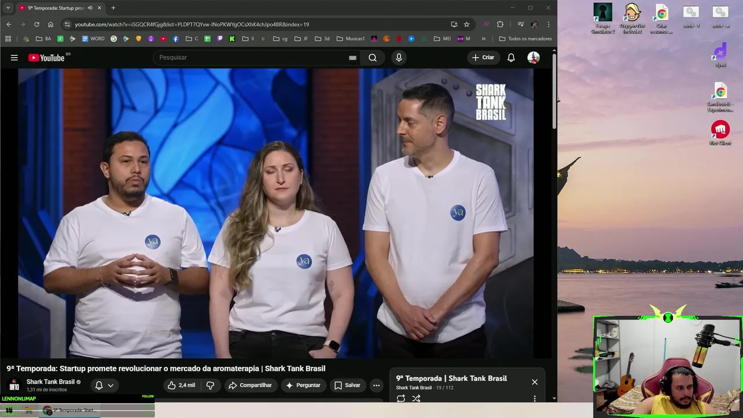This screenshot has width=743, height=418.
Task: Open more actions ellipsis under video
Action: pyautogui.click(x=376, y=385)
